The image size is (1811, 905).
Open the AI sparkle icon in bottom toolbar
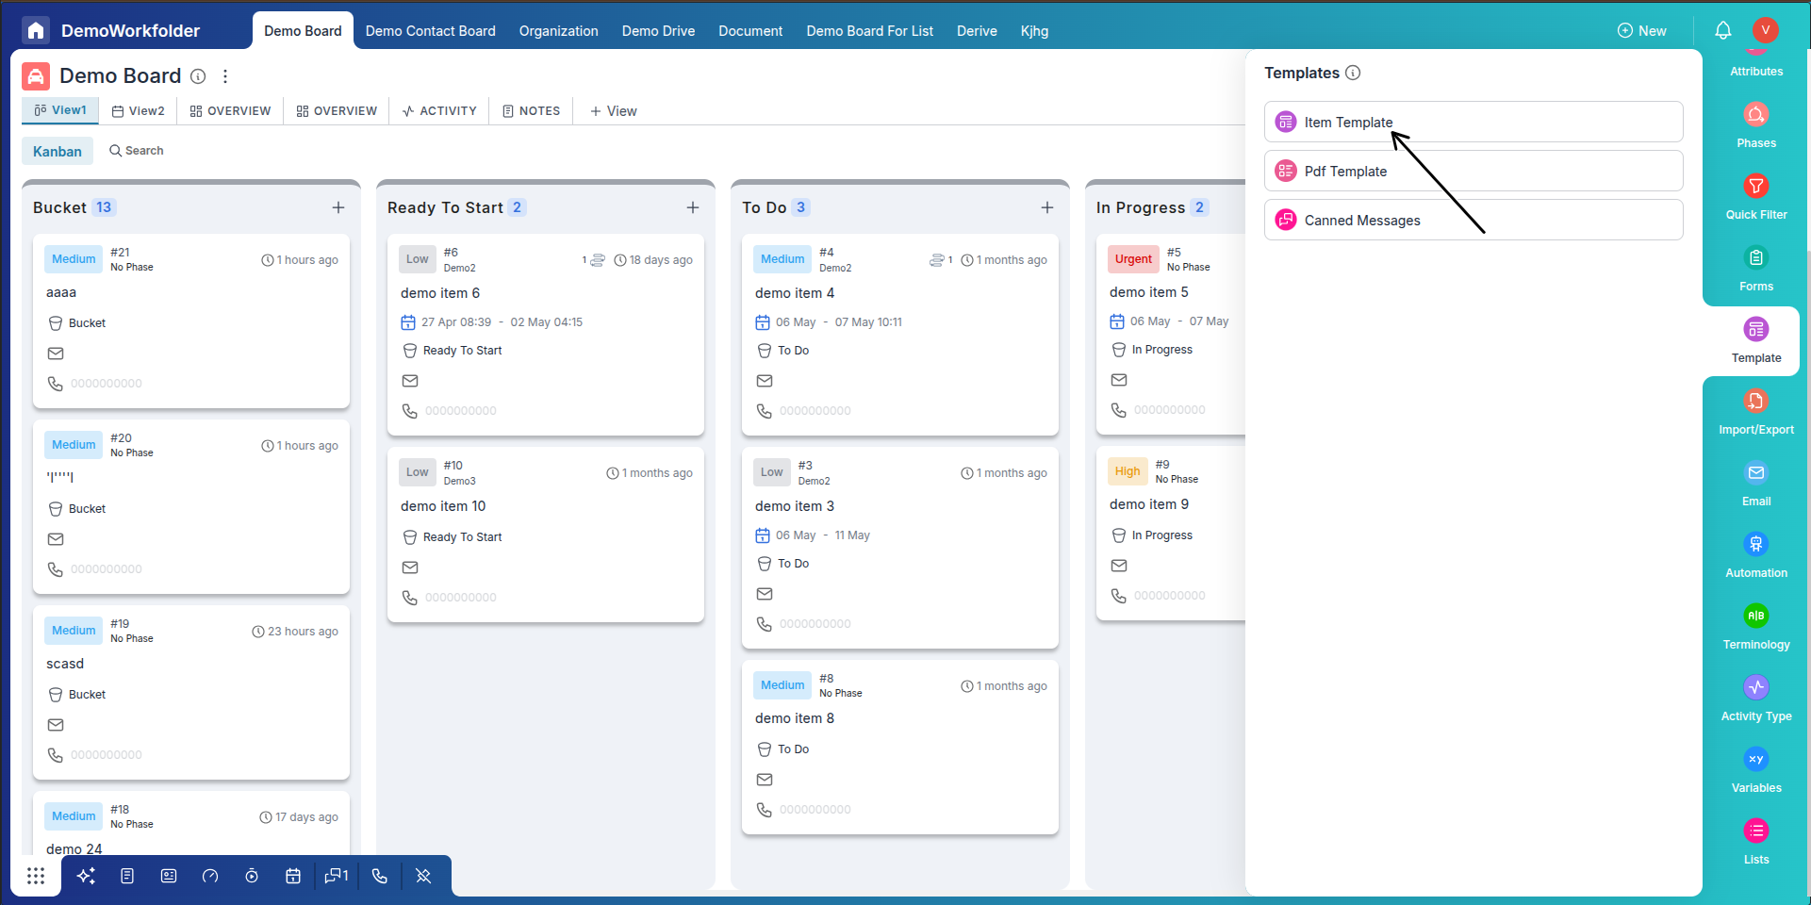(86, 876)
